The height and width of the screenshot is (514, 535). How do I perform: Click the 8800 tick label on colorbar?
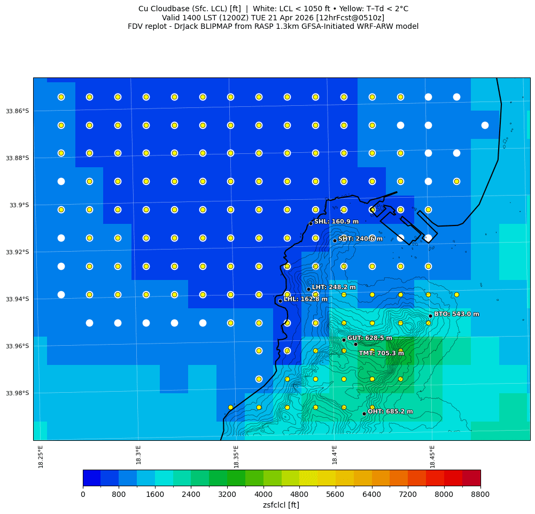(x=480, y=494)
